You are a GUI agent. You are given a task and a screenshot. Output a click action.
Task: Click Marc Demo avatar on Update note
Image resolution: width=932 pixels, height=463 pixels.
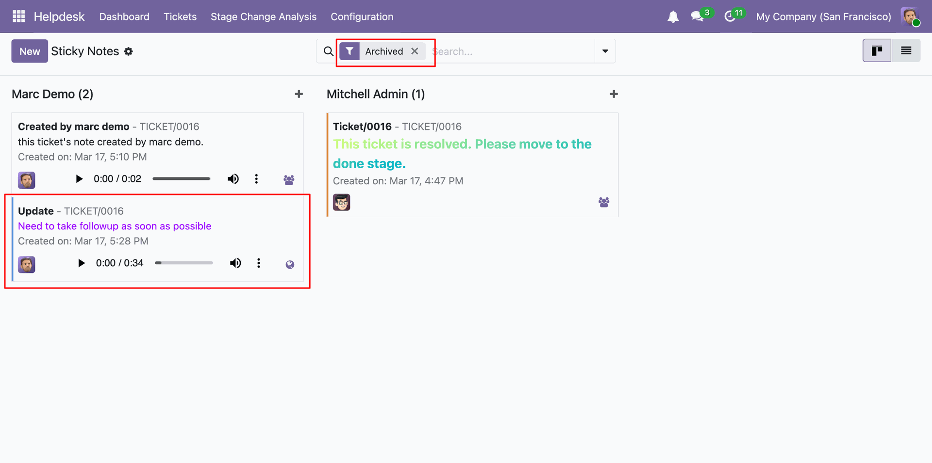pyautogui.click(x=27, y=265)
